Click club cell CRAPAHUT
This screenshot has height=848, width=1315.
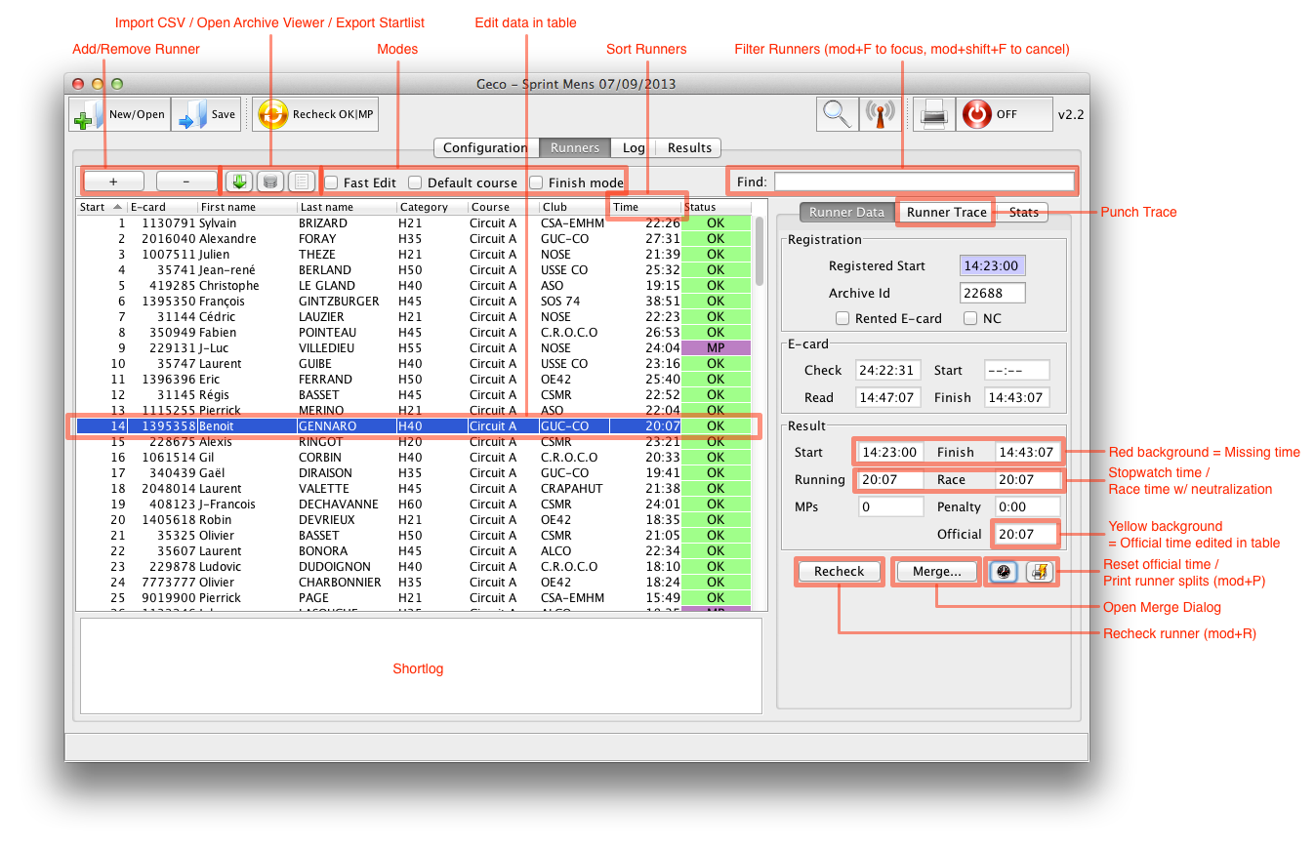click(574, 488)
